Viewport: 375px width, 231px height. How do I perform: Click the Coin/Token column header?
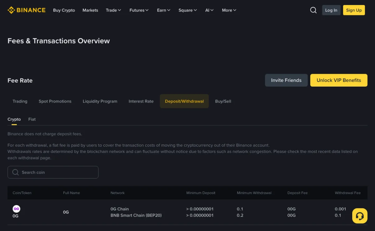click(22, 193)
